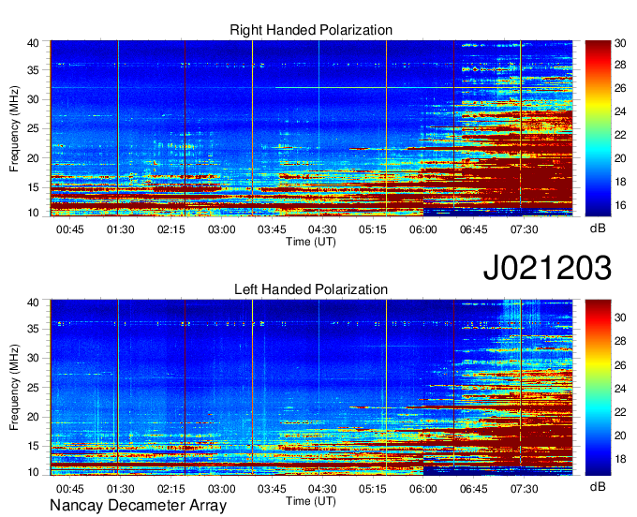Click 00:45 time tick under right-handed plot
The height and width of the screenshot is (517, 637).
[70, 229]
